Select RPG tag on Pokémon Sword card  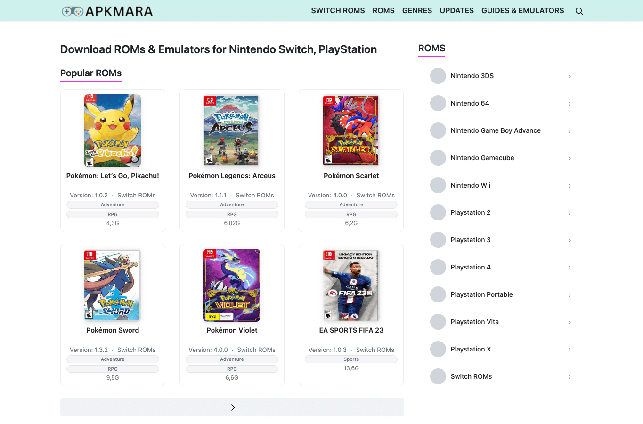click(113, 369)
